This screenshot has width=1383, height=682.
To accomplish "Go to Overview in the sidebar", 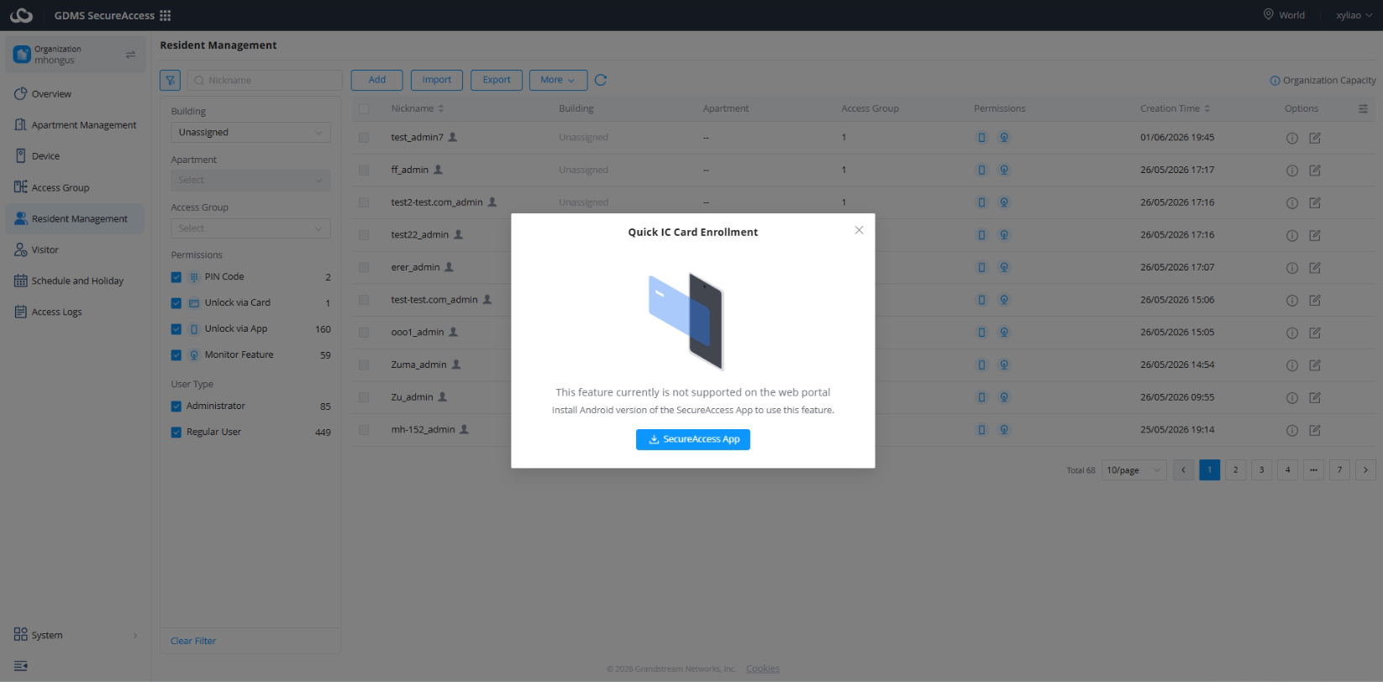I will click(75, 94).
